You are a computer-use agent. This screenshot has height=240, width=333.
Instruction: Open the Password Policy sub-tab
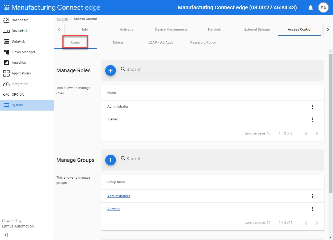(203, 43)
